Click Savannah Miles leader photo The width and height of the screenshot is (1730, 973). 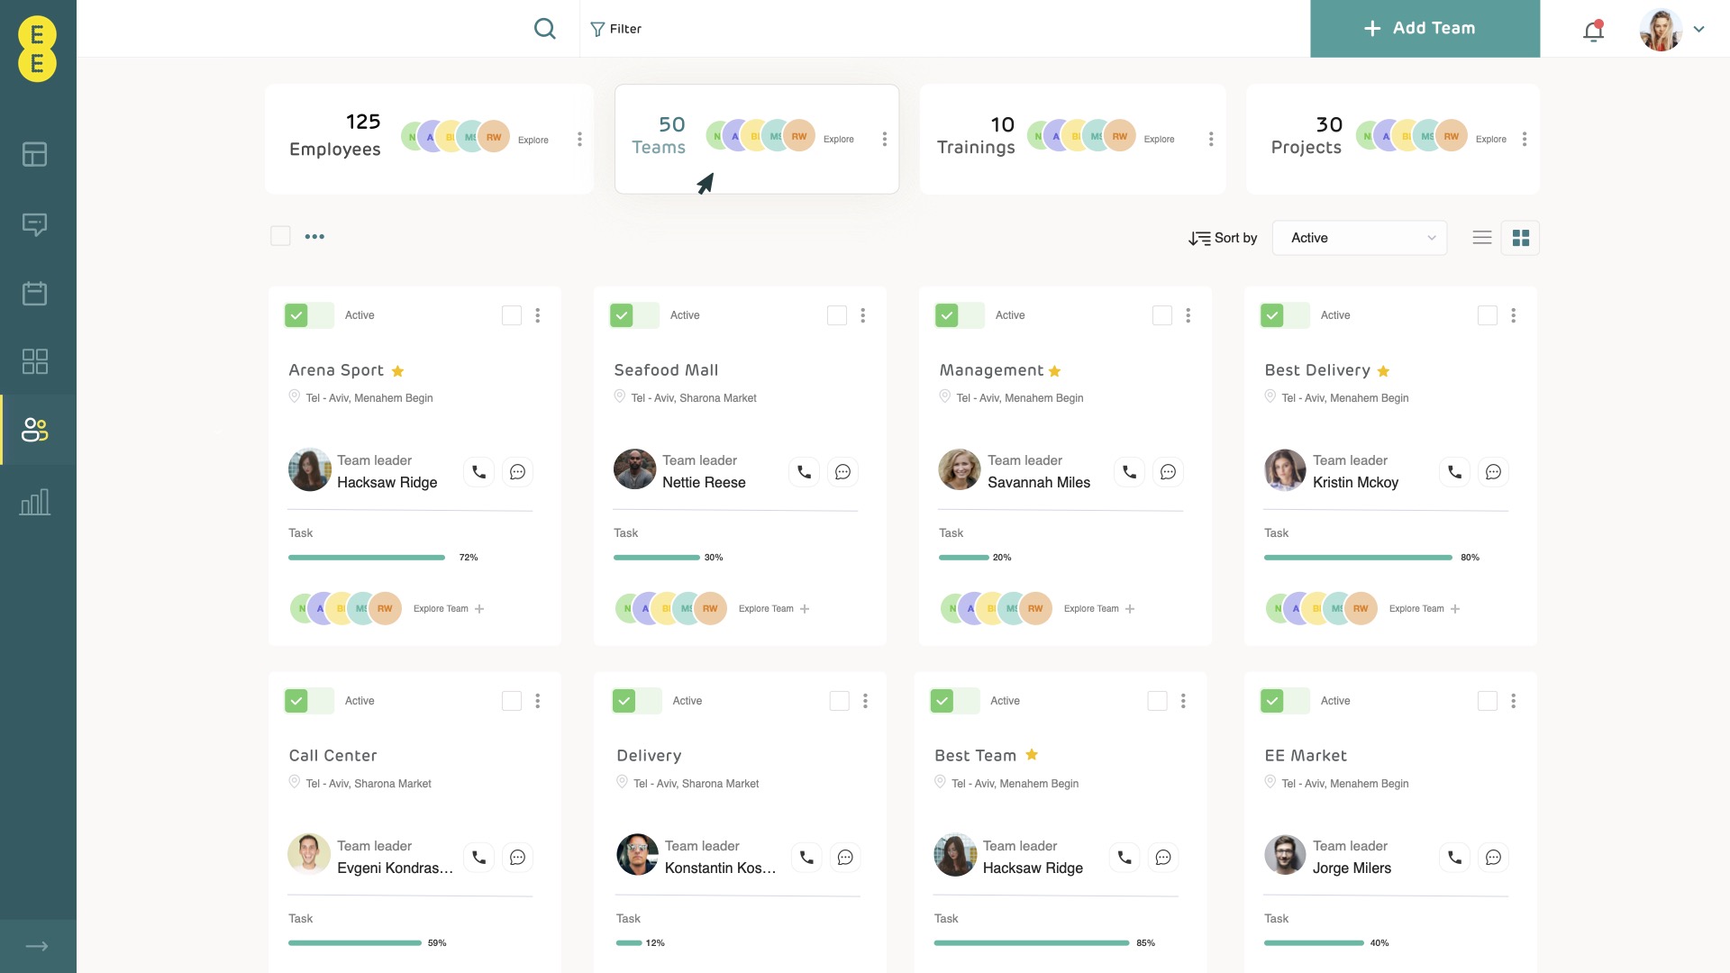(960, 469)
